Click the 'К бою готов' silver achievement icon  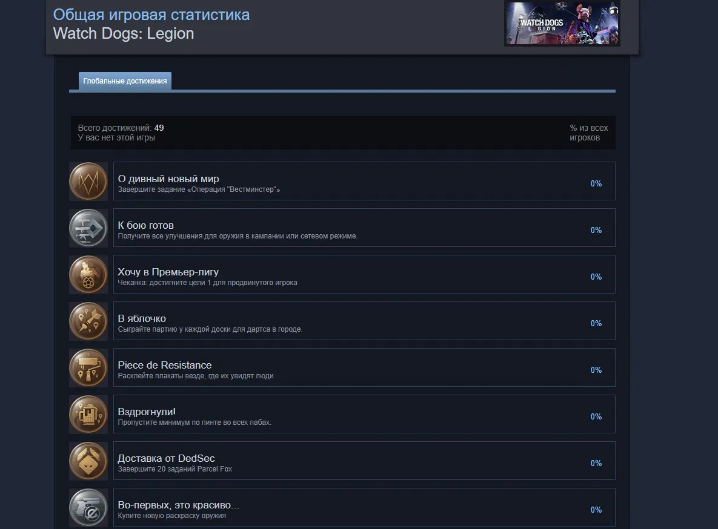(88, 228)
